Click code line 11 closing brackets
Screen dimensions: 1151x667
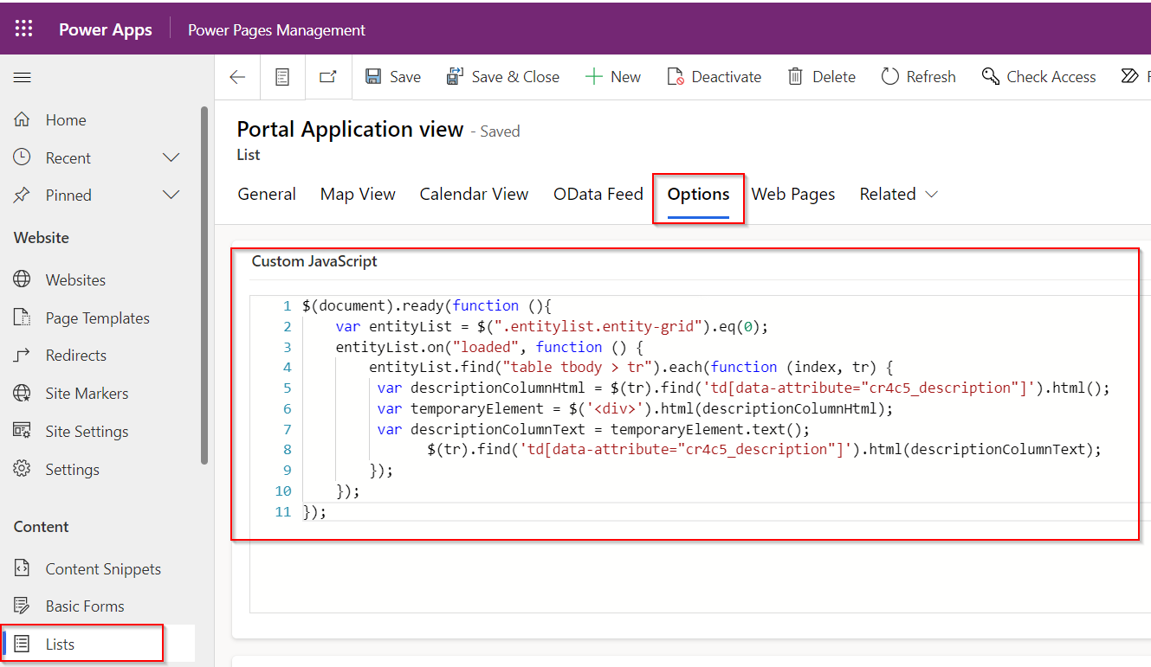tap(314, 512)
